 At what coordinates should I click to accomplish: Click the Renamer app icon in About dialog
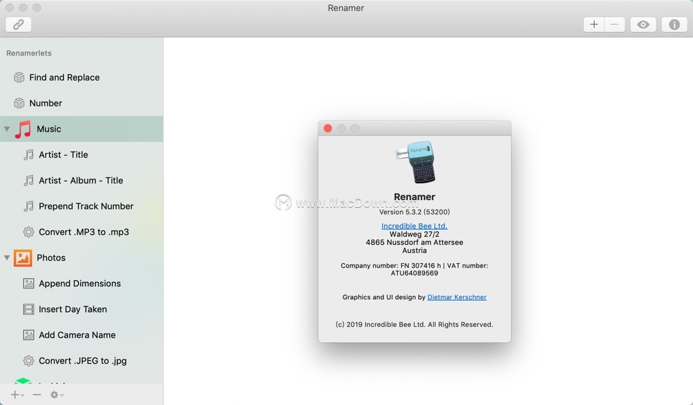(415, 162)
